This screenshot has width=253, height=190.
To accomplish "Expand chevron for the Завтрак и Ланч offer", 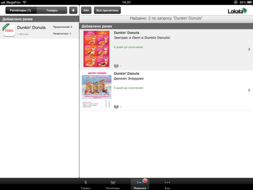I will (x=249, y=49).
